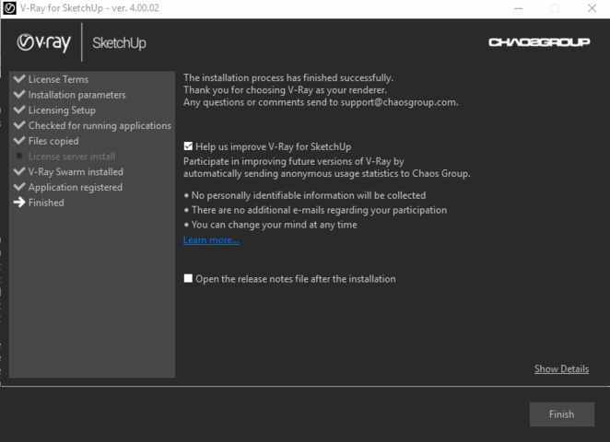This screenshot has width=610, height=442.
Task: Click checkmark icon beside V-Ray Swarm installed
Action: (x=19, y=171)
